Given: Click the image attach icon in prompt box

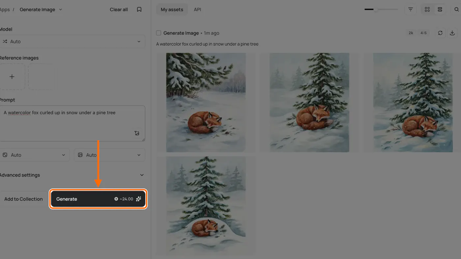Looking at the screenshot, I should 137,133.
